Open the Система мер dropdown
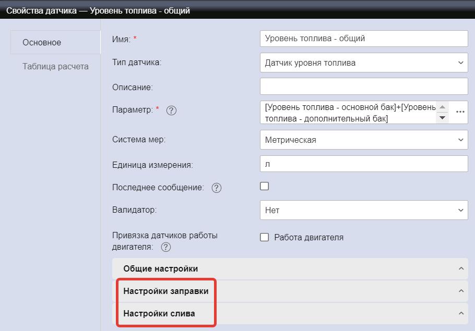Viewport: 475px width, 331px height. tap(363, 140)
